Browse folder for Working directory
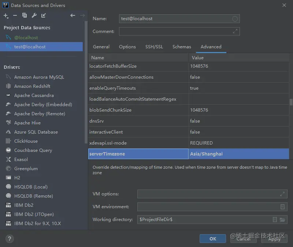The height and width of the screenshot is (247, 293). pos(282,220)
